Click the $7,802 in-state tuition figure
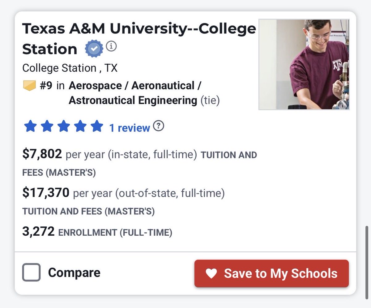The width and height of the screenshot is (371, 308). click(42, 154)
